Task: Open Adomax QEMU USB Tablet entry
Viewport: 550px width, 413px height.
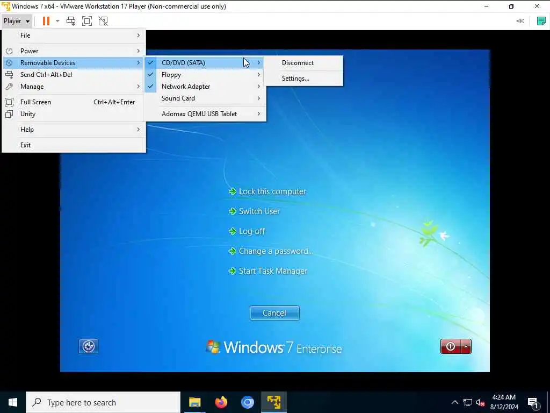Action: (x=205, y=114)
